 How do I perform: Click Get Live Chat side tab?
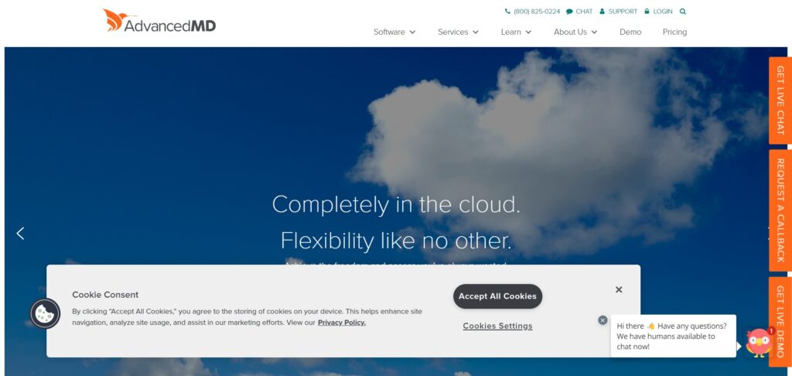click(780, 100)
